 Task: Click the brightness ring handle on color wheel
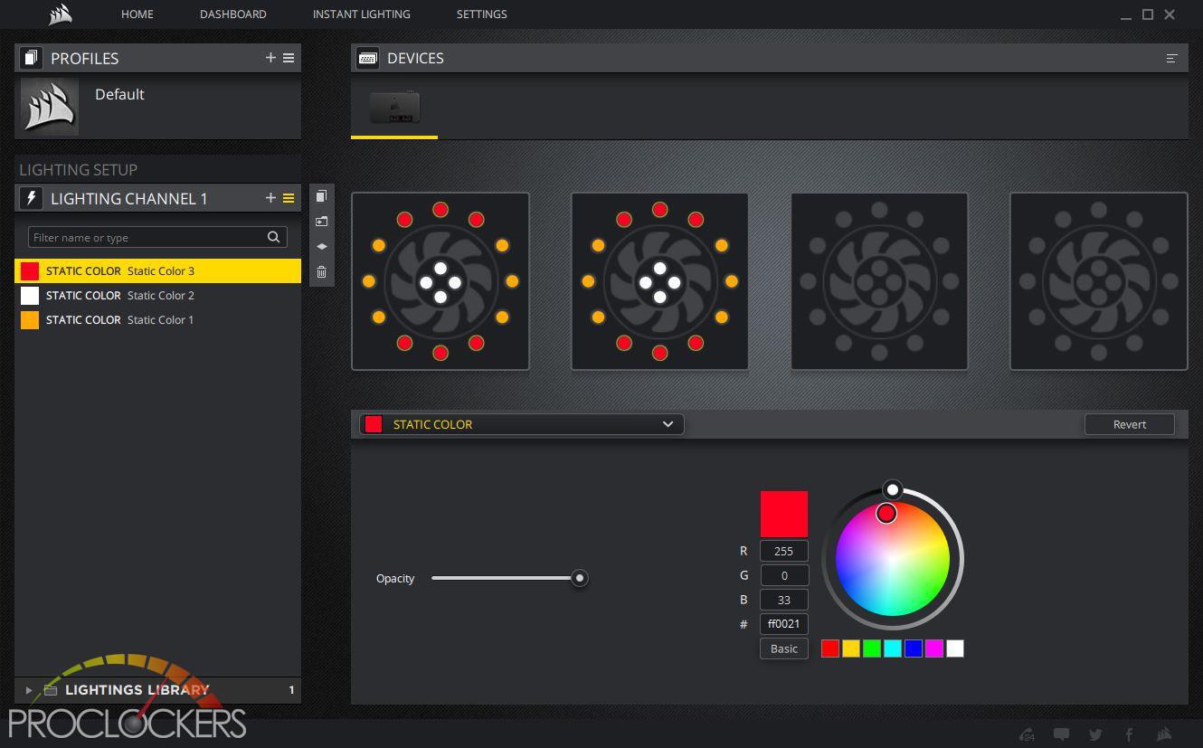click(x=893, y=489)
